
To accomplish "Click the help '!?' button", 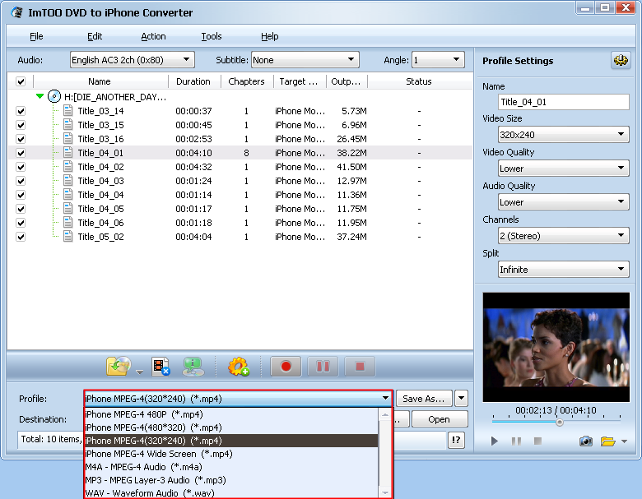I will [456, 441].
